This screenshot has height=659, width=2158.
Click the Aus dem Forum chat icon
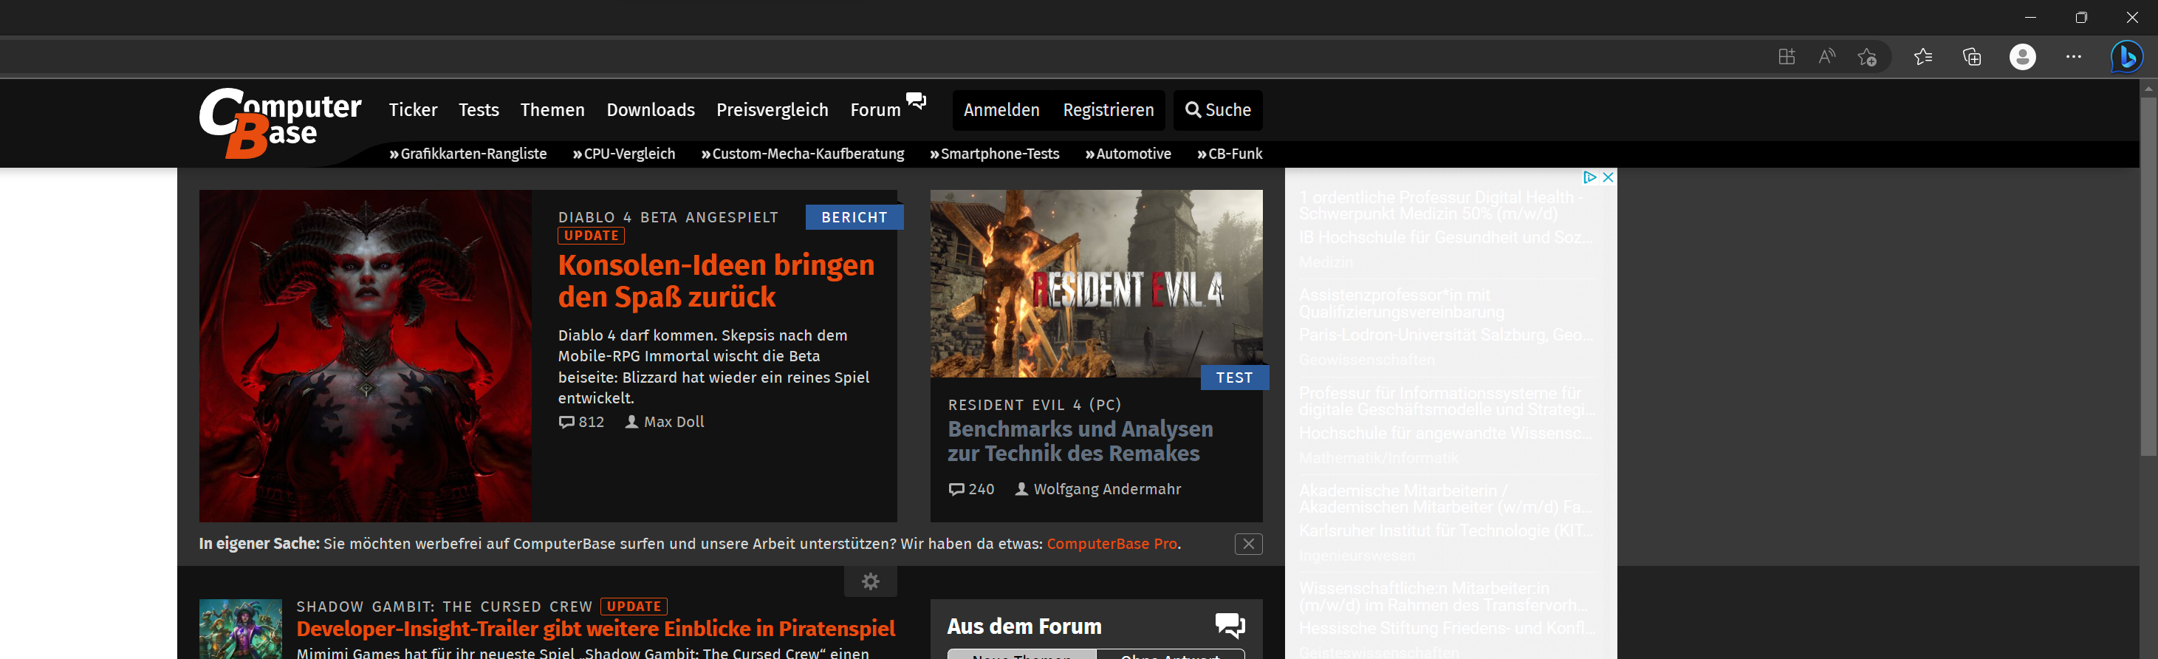click(x=1230, y=626)
